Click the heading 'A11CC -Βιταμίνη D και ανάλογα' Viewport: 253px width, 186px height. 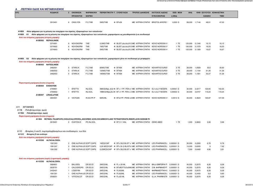click(33, 134)
